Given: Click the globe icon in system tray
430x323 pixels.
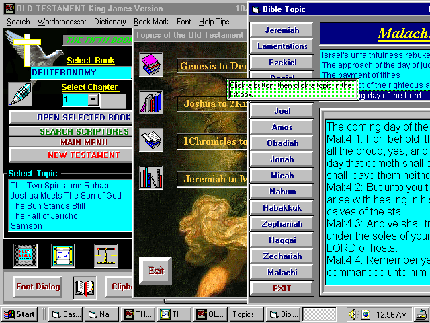Looking at the screenshot, I should [365, 314].
